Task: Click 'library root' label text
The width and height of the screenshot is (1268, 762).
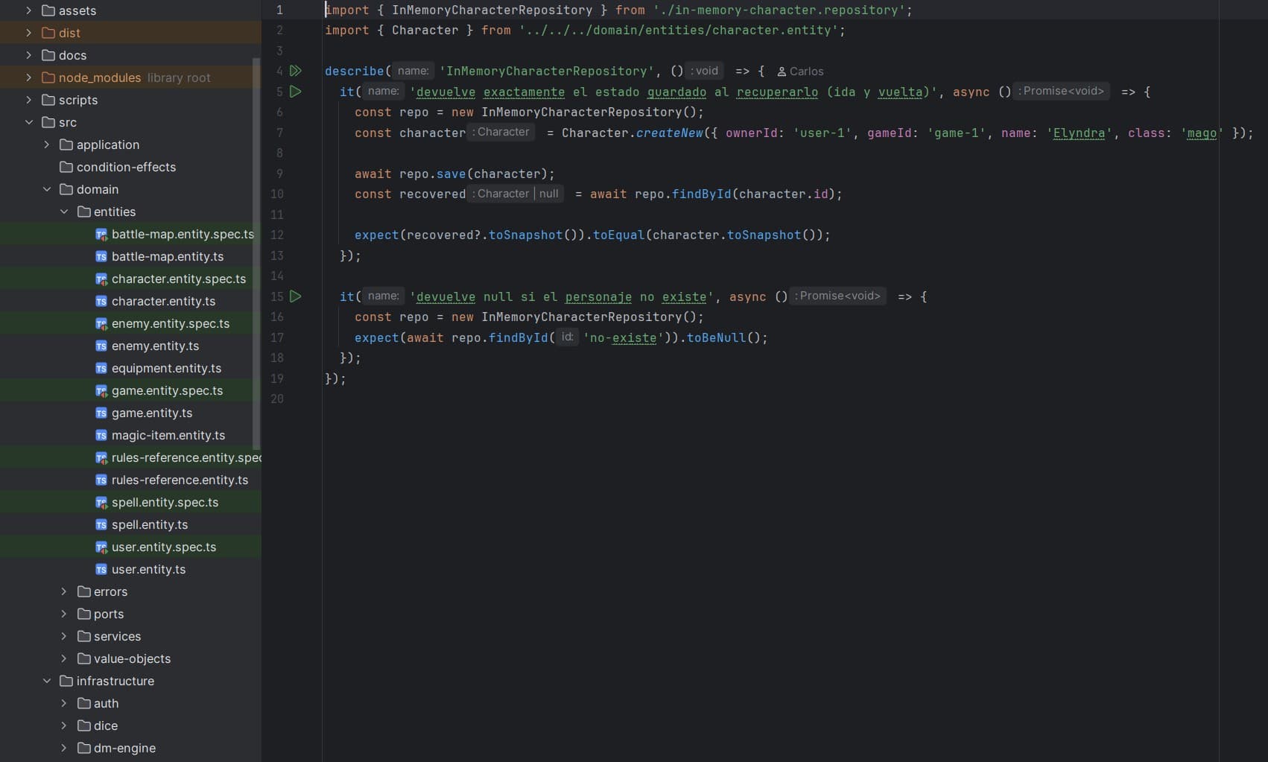Action: pos(179,77)
